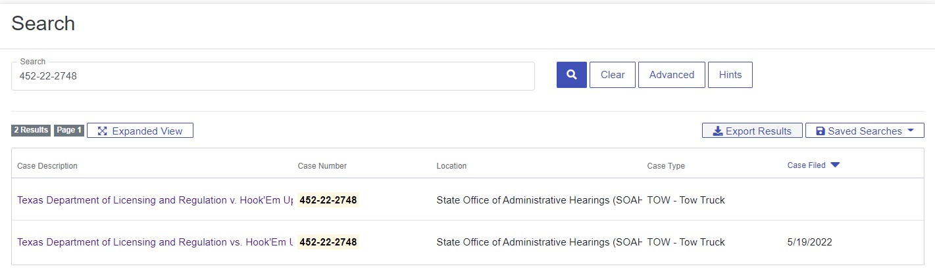935x277 pixels.
Task: Export Results to a file
Action: (x=752, y=131)
